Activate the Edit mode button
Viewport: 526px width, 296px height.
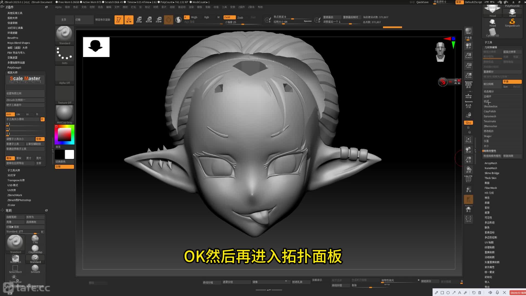pos(119,20)
